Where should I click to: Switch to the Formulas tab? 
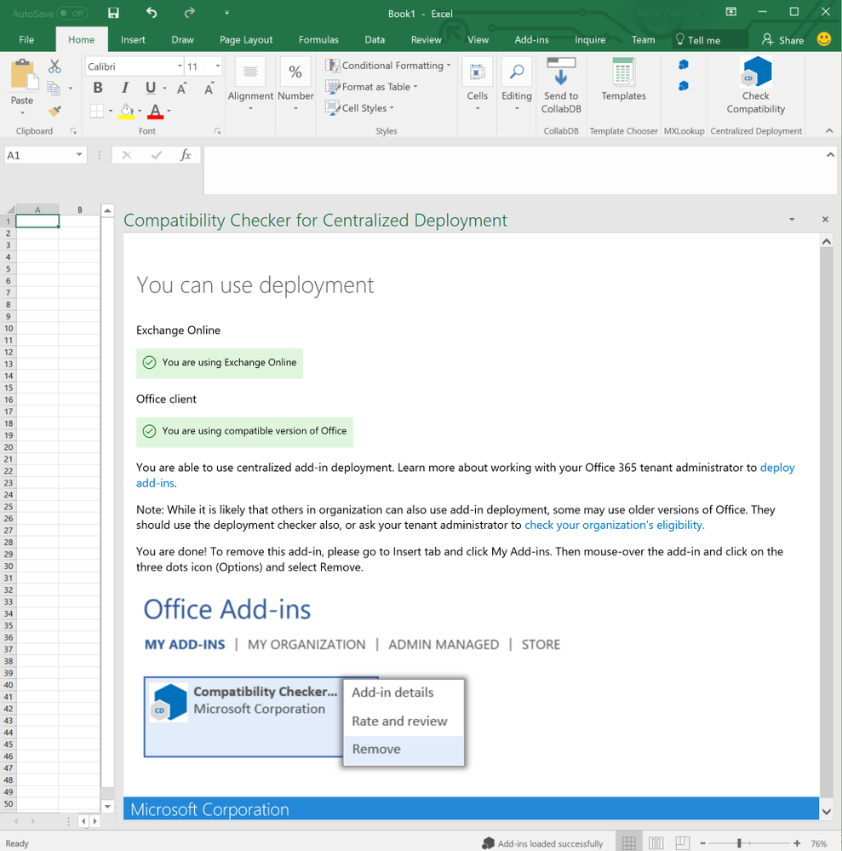(x=318, y=40)
